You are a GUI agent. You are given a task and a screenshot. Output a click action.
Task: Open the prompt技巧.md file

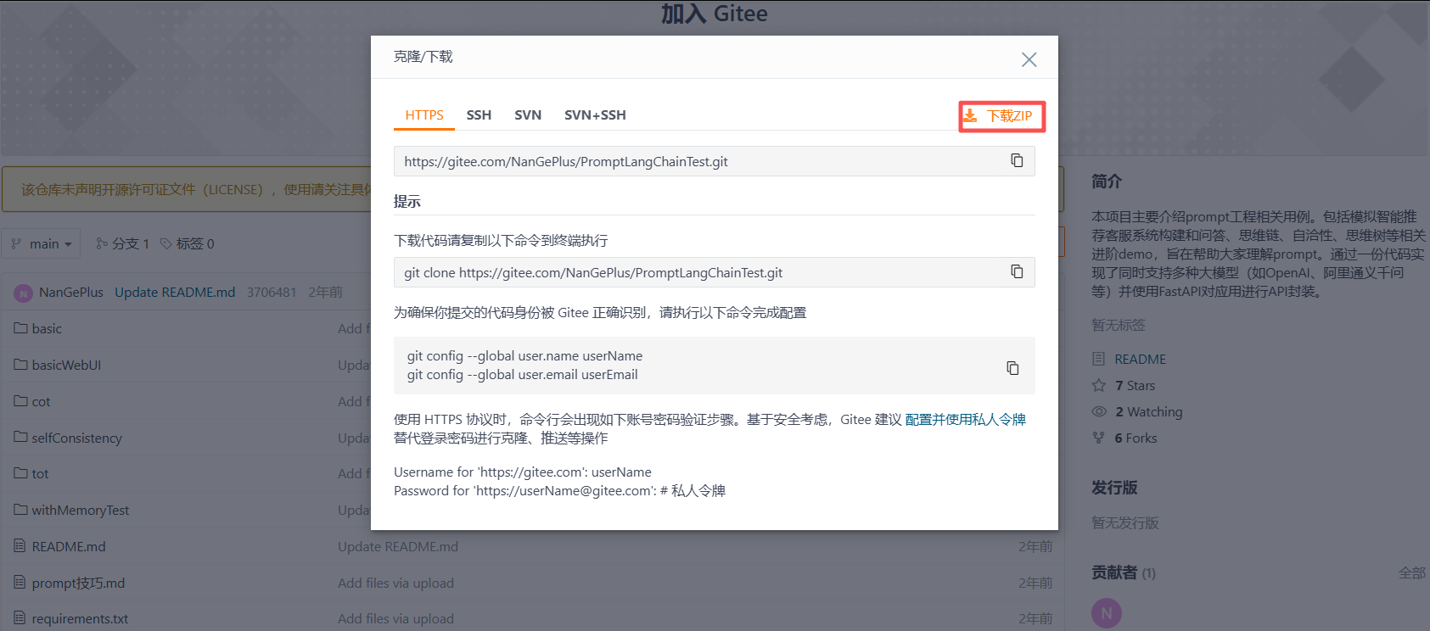[78, 584]
